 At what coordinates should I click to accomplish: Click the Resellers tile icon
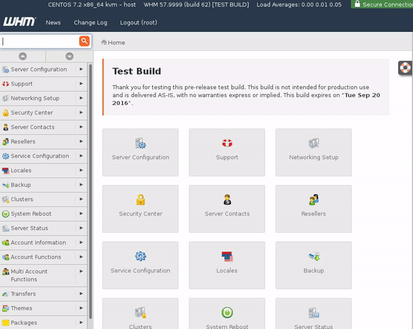[314, 199]
